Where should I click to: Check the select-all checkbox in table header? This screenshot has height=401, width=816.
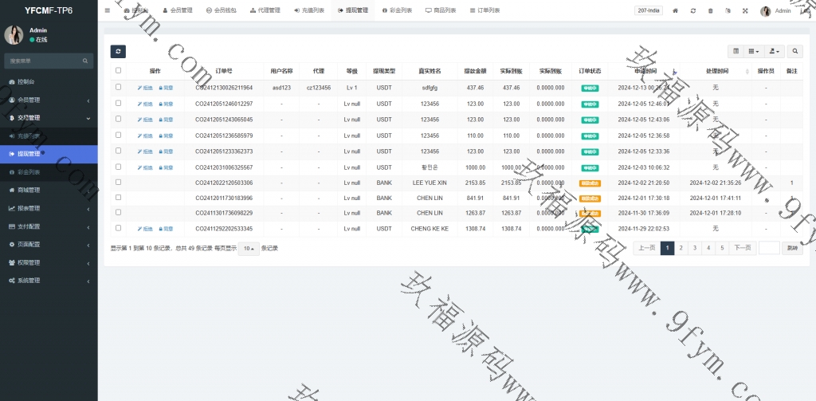tap(119, 71)
